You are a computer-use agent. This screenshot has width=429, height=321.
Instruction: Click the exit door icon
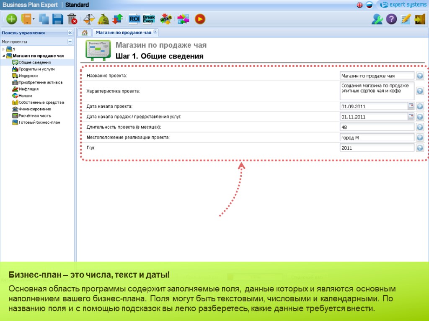click(420, 19)
